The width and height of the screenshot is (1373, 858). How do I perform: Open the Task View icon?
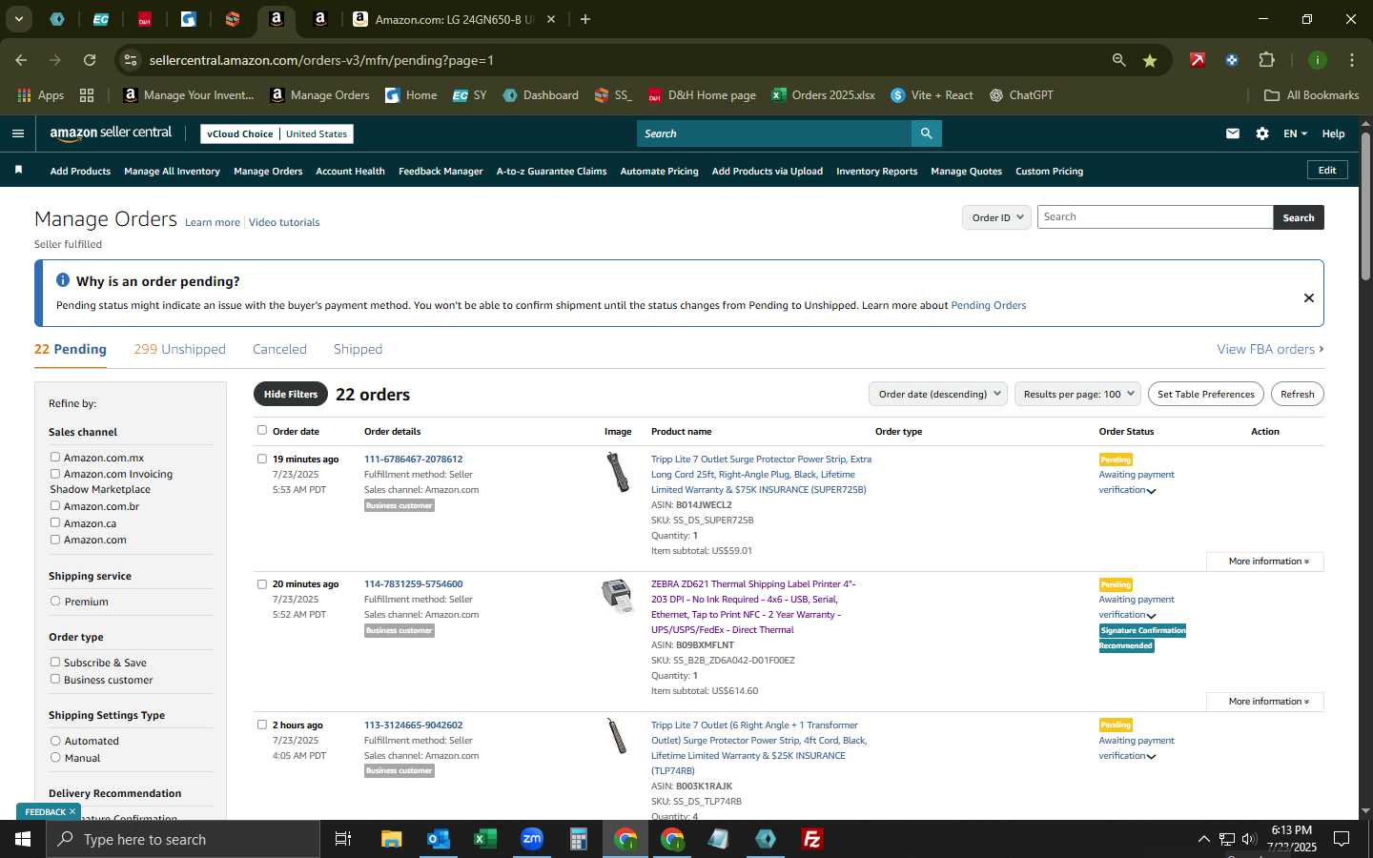click(343, 839)
